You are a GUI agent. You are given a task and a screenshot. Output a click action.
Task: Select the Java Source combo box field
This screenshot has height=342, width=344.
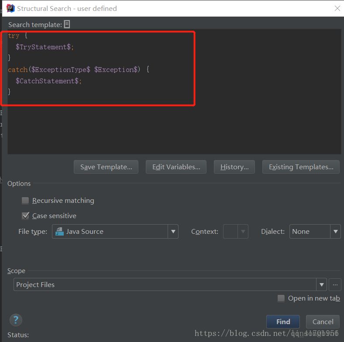115,232
